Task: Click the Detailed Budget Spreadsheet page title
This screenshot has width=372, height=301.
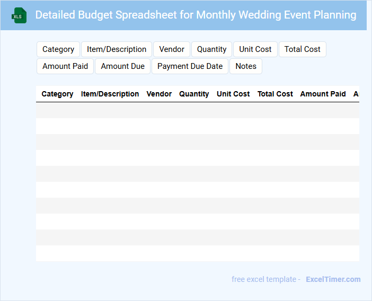Action: tap(196, 15)
